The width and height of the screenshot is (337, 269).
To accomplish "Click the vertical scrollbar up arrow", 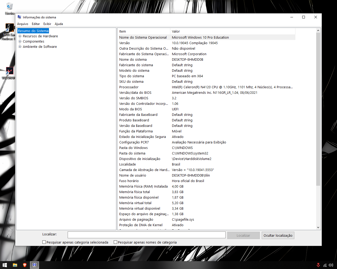I will [x=318, y=30].
